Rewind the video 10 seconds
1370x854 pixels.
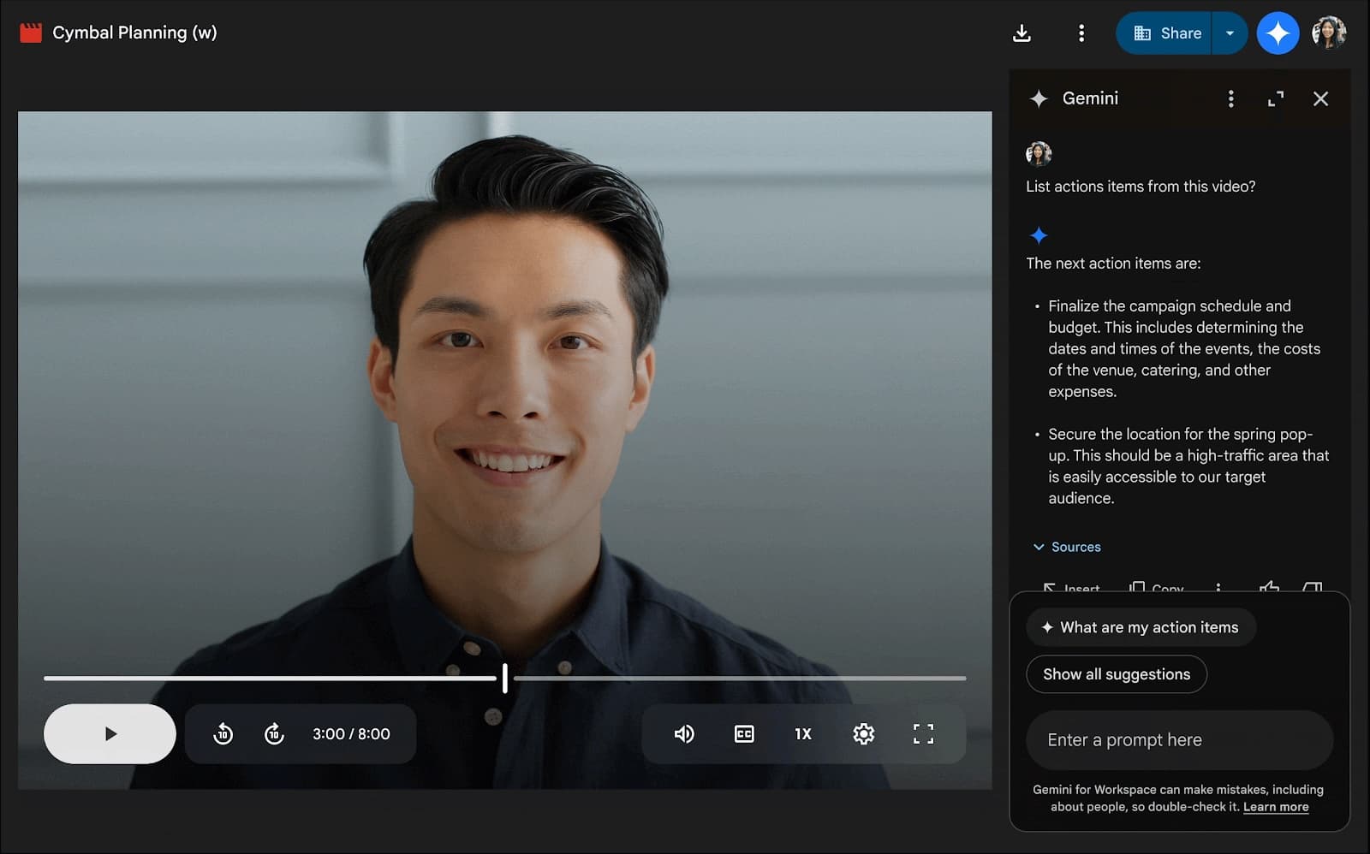223,734
